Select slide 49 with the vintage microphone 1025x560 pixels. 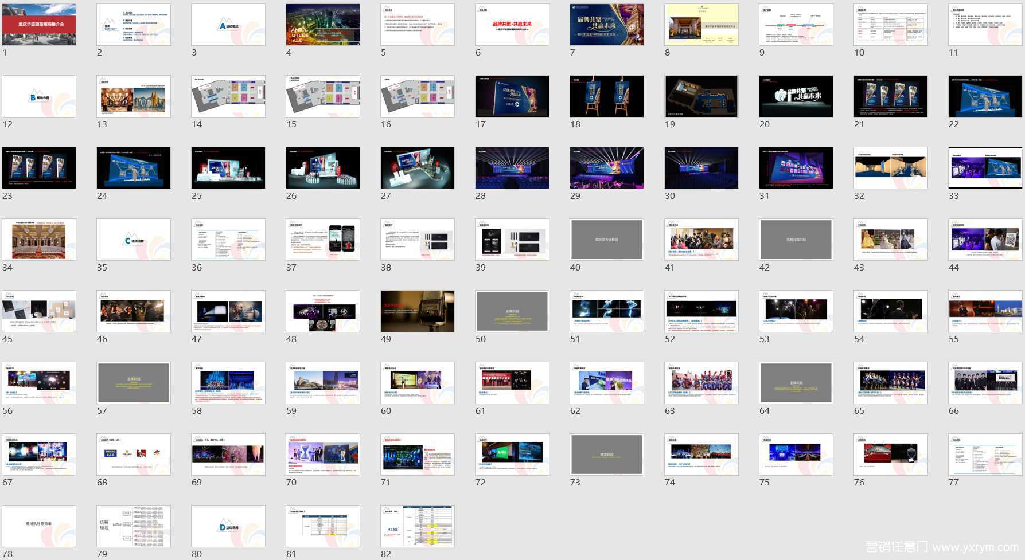click(x=418, y=311)
